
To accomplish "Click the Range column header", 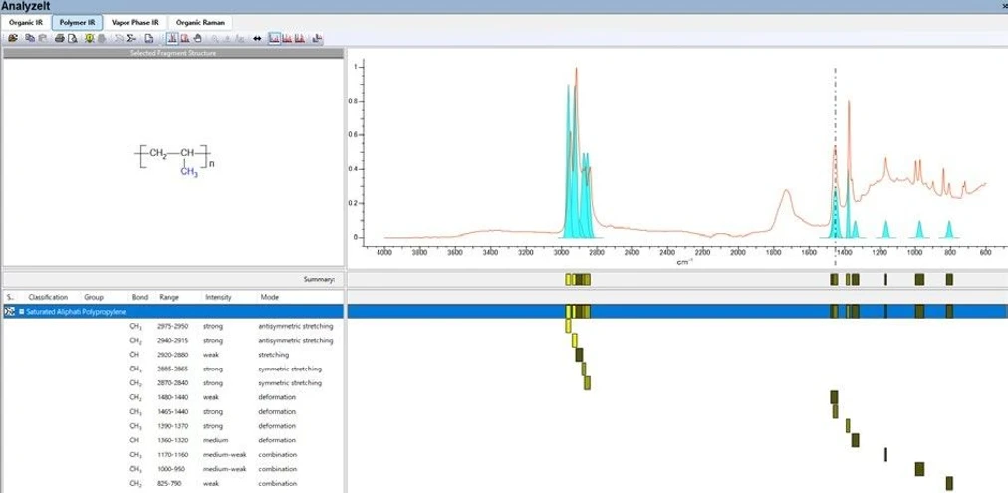I will coord(170,297).
